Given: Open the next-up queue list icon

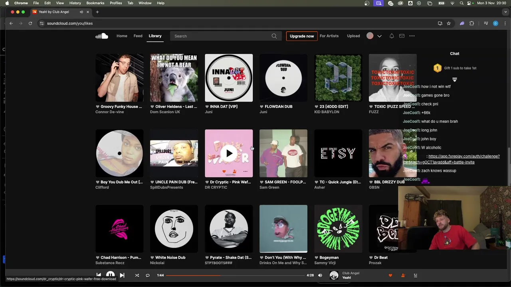Looking at the screenshot, I should [x=415, y=275].
